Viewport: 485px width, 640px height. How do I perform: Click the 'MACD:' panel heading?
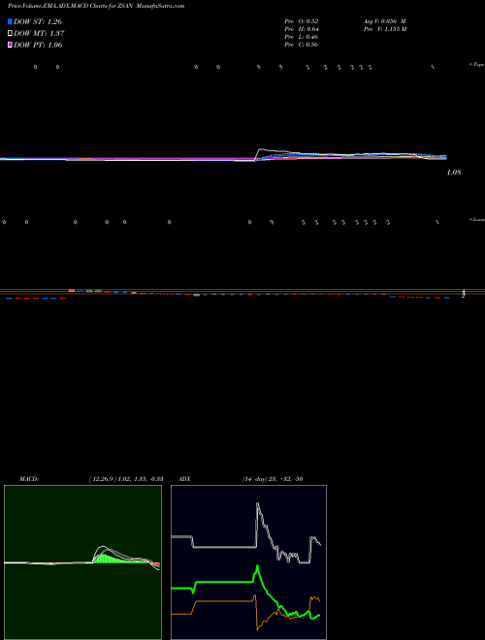point(29,479)
